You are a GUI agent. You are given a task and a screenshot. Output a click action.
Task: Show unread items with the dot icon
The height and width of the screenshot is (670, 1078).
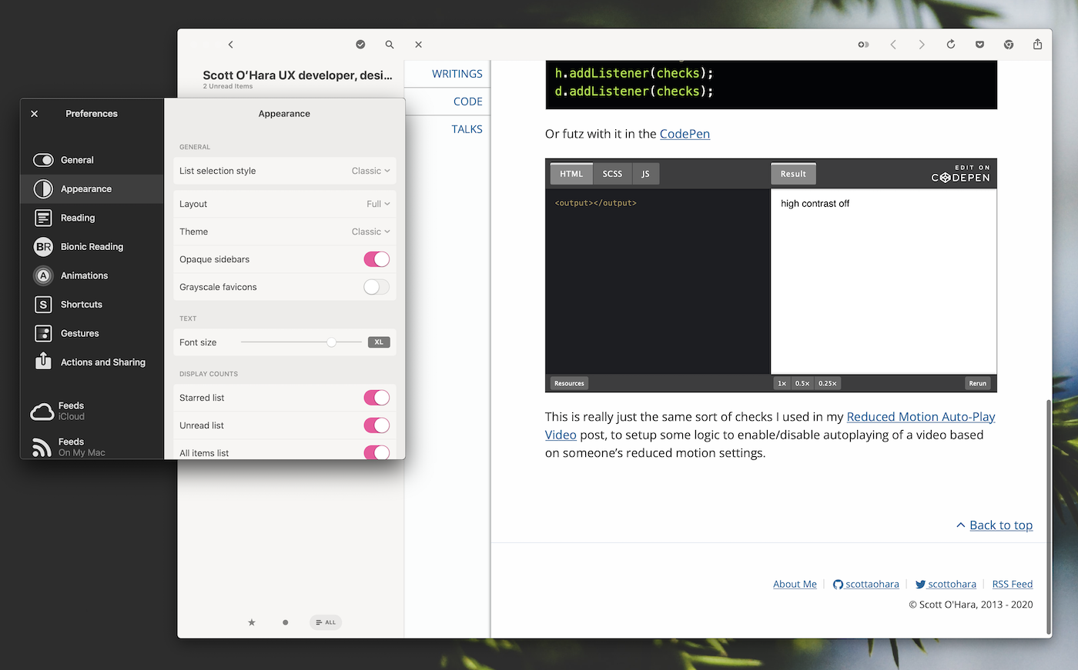pyautogui.click(x=286, y=622)
